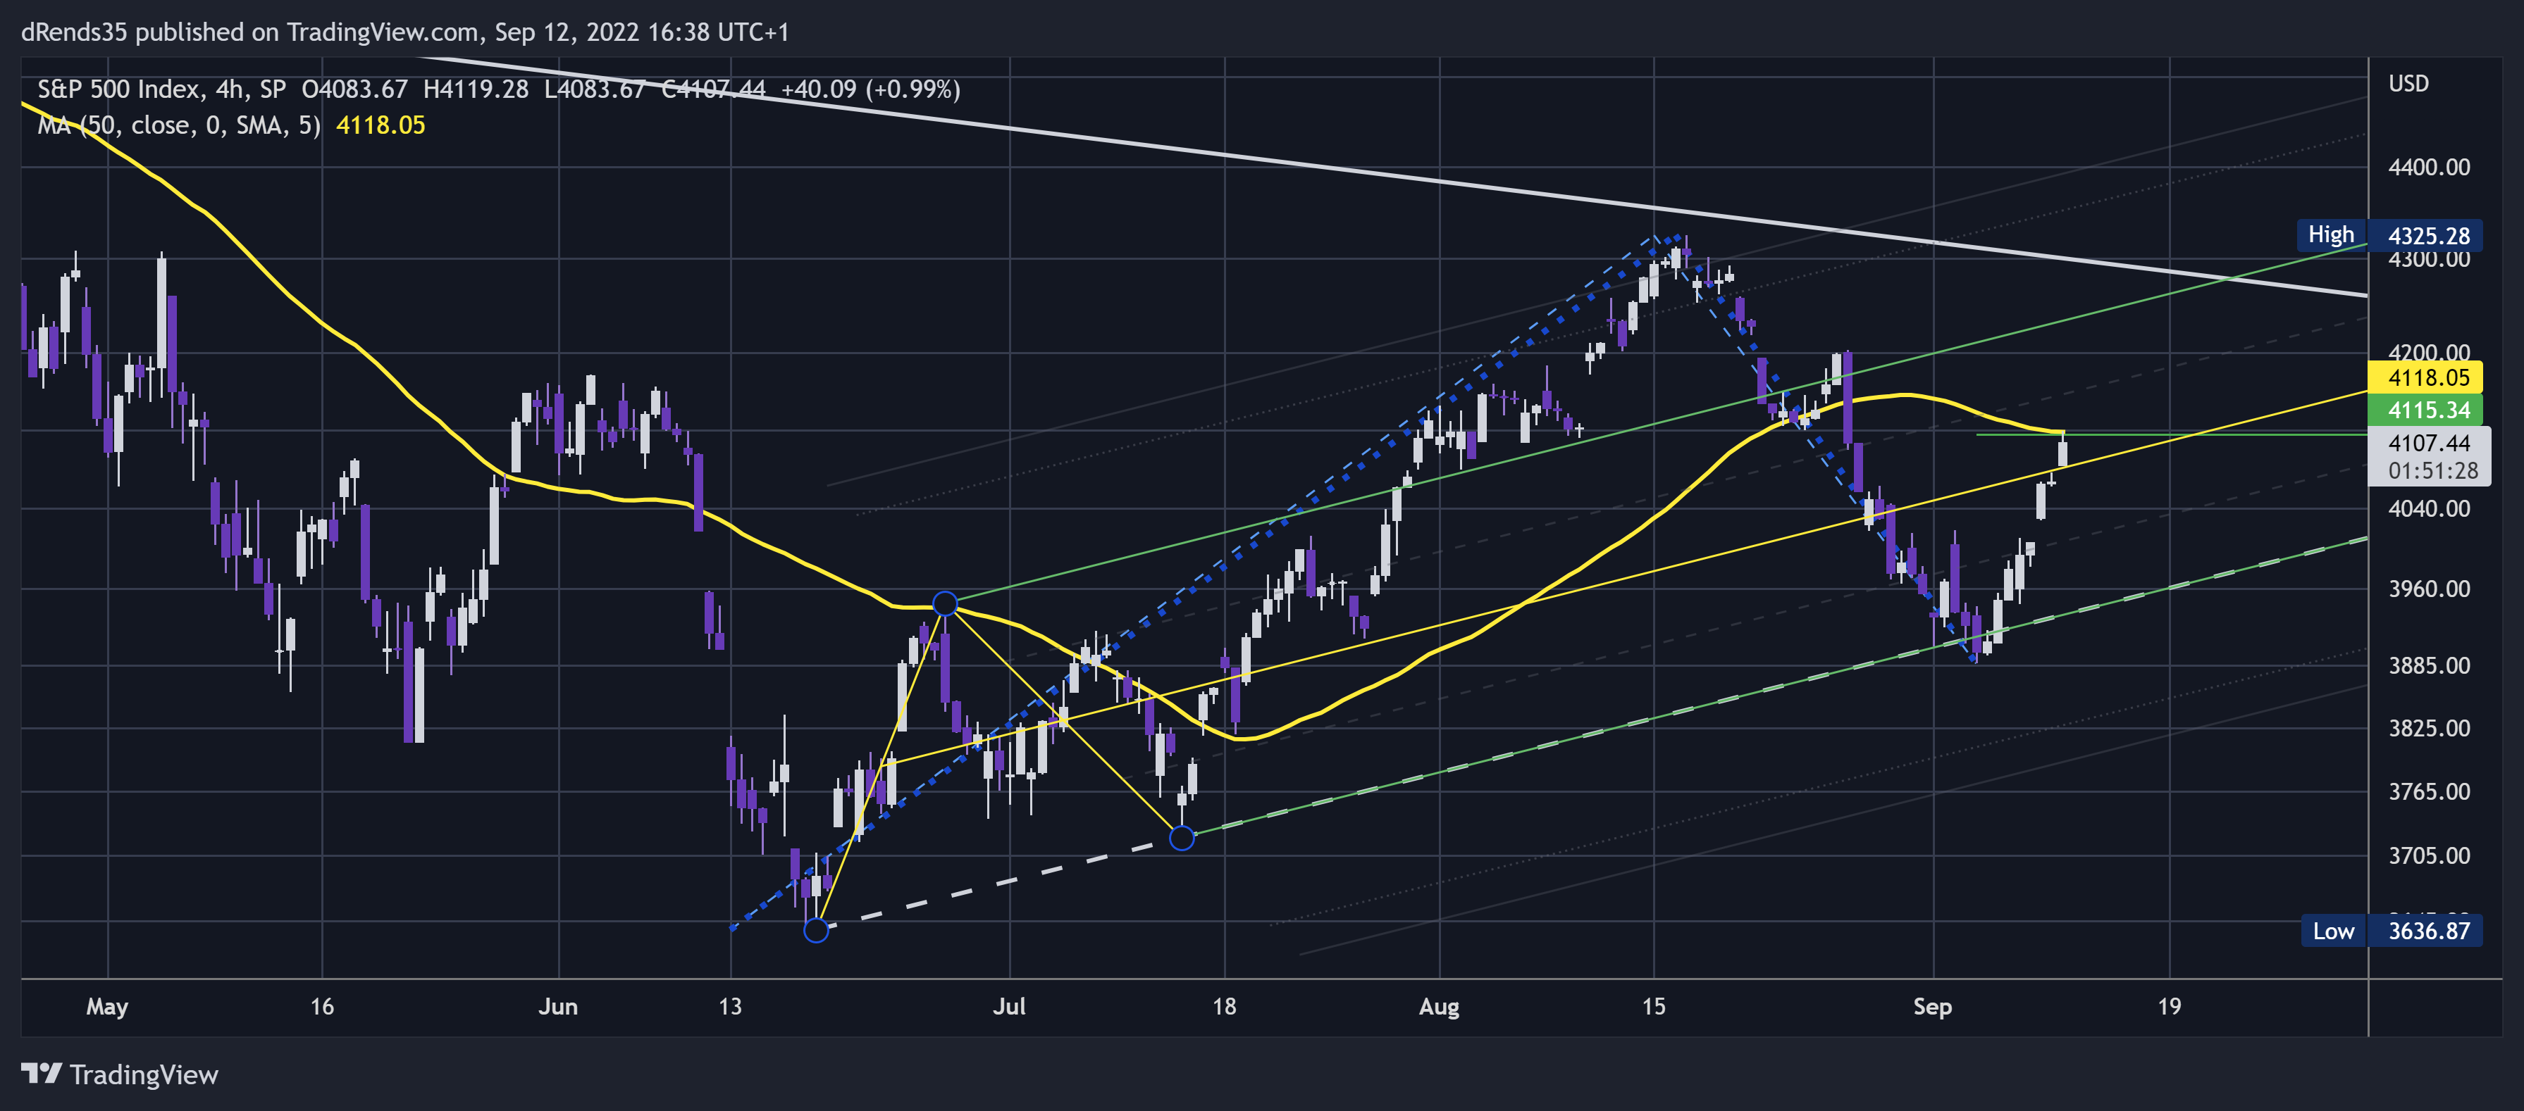The image size is (2524, 1111).
Task: Click the 18 date label on the time axis
Action: 1224,1006
